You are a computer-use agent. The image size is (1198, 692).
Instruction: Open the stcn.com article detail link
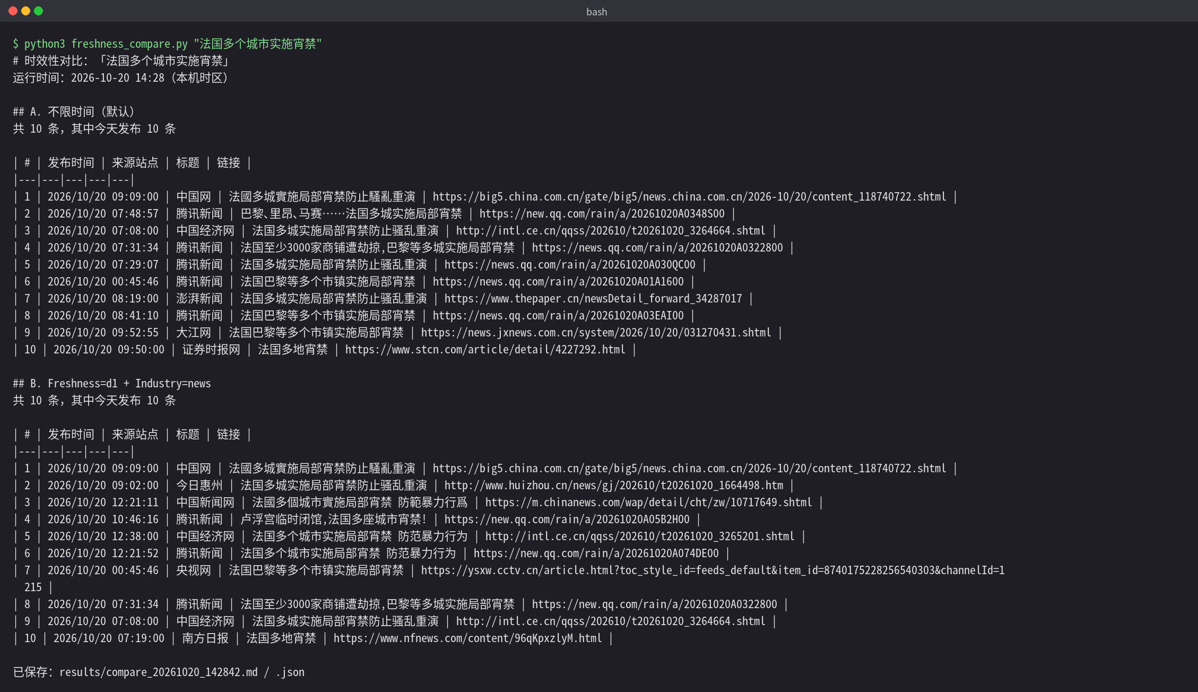(x=485, y=350)
